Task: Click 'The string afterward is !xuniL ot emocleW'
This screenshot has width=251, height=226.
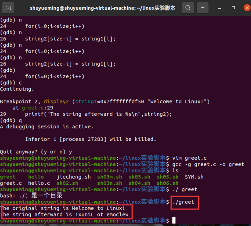Action: click(64, 215)
